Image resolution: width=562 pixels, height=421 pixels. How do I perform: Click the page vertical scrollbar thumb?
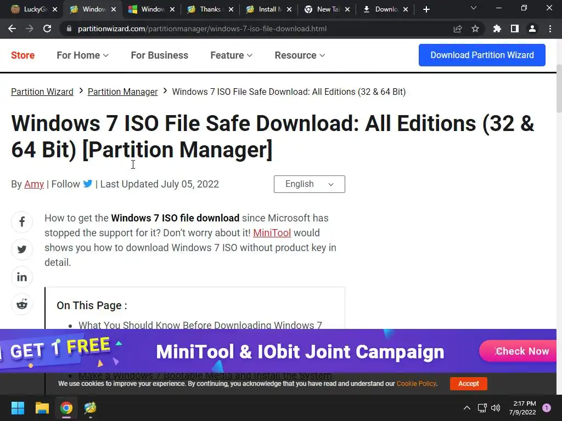coord(559,89)
